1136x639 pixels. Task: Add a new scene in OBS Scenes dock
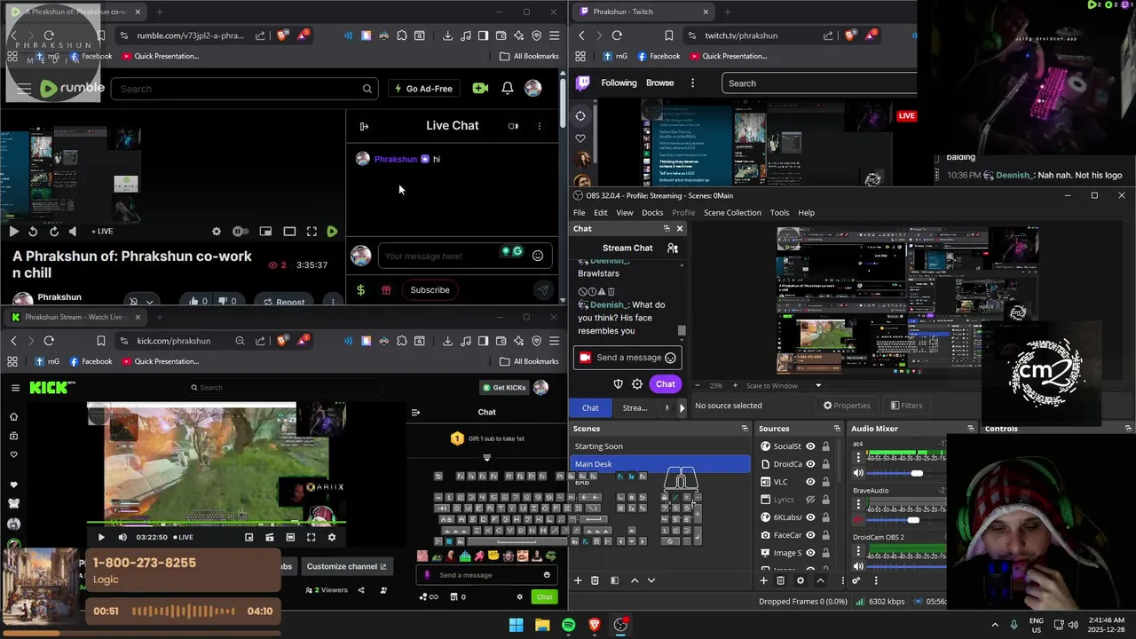click(x=578, y=580)
